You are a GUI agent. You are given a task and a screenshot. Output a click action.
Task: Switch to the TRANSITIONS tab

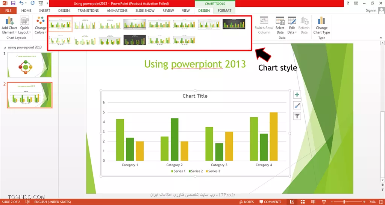pos(88,11)
